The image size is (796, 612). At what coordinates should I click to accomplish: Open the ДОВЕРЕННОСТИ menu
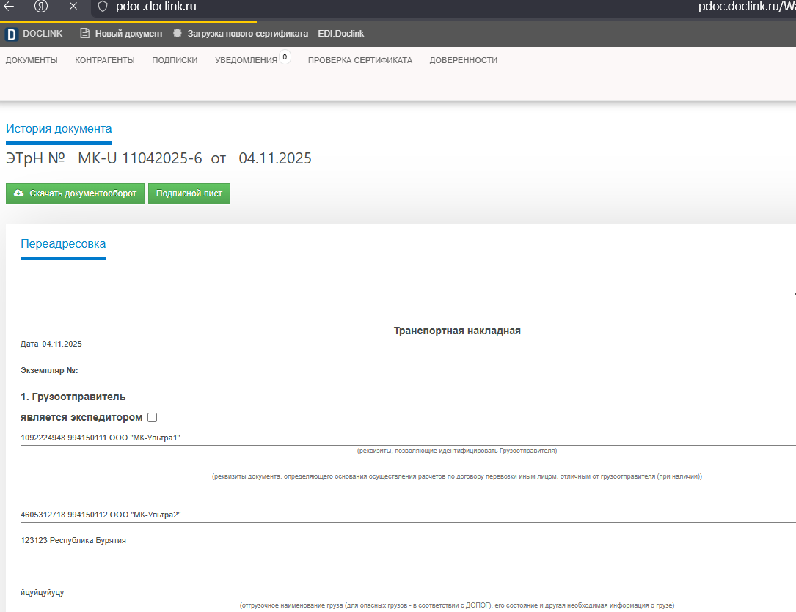pyautogui.click(x=464, y=60)
